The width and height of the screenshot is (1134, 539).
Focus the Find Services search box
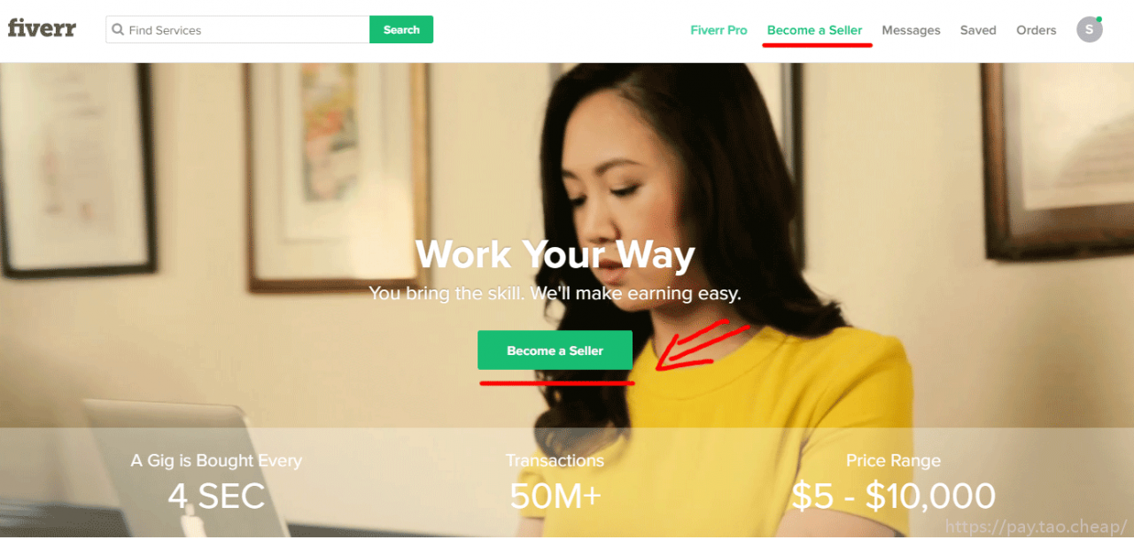(x=237, y=29)
